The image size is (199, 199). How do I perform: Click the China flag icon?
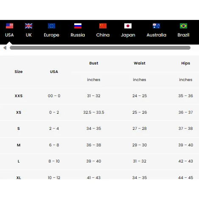click(x=103, y=26)
